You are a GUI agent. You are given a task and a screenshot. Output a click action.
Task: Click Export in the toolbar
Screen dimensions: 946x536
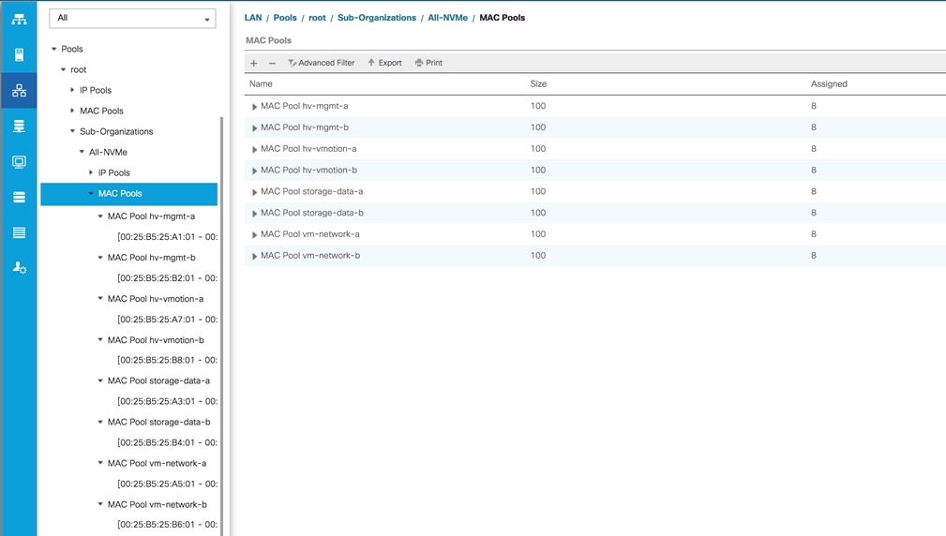coord(384,63)
